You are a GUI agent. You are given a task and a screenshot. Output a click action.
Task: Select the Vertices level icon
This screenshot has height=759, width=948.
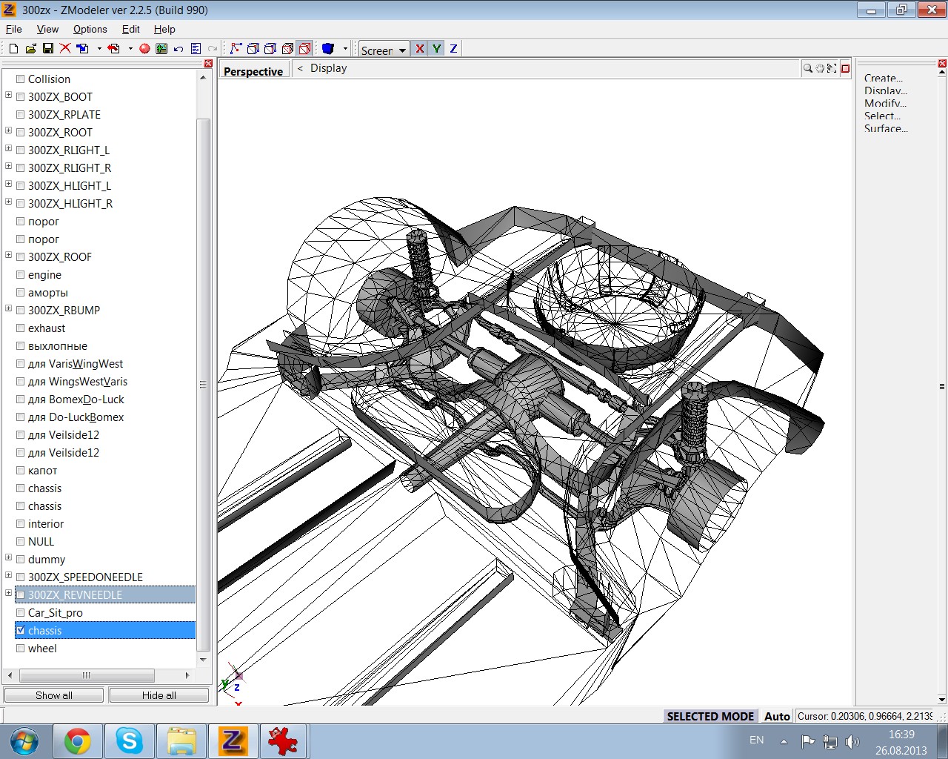[x=236, y=49]
